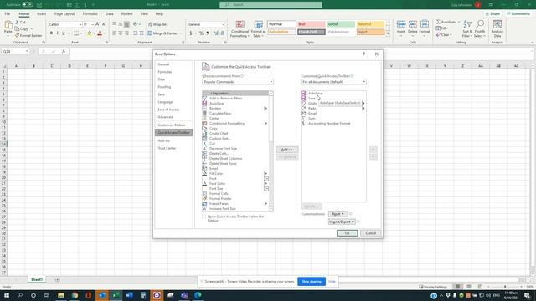Open Share button in ribbon
Viewport: 536px width, 301px height.
tap(492, 13)
